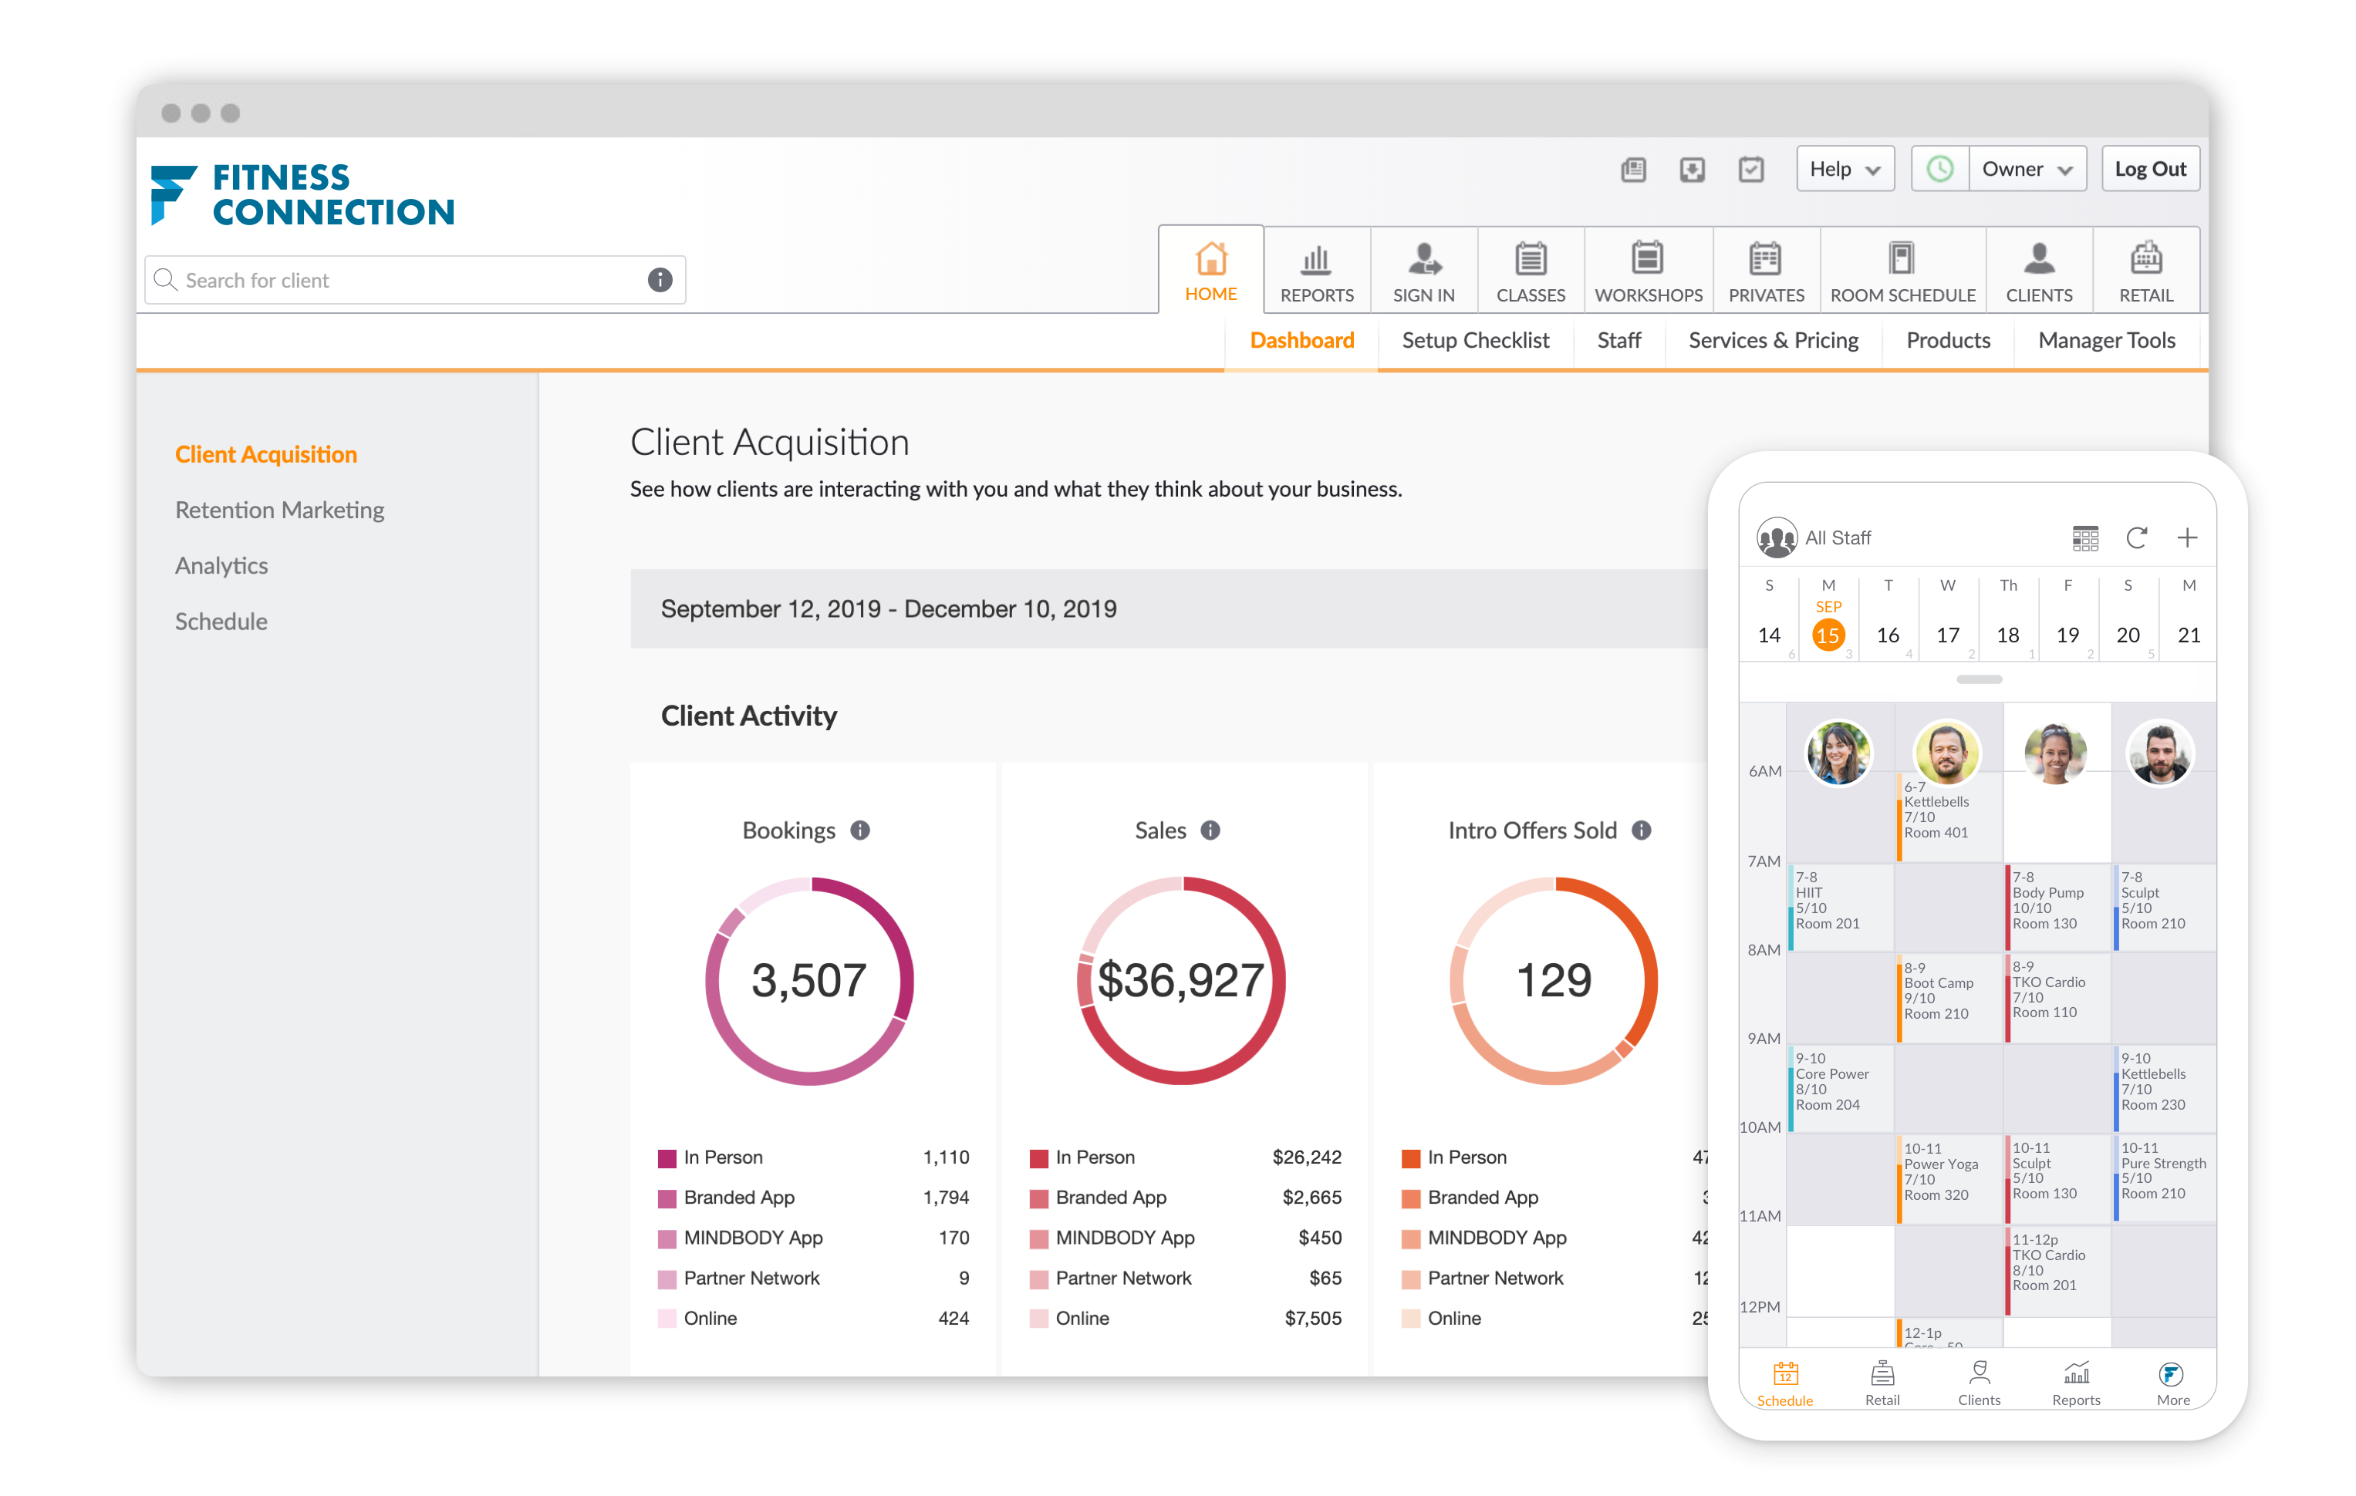This screenshot has width=2356, height=1496.
Task: Click the Log Out button
Action: click(x=2149, y=169)
